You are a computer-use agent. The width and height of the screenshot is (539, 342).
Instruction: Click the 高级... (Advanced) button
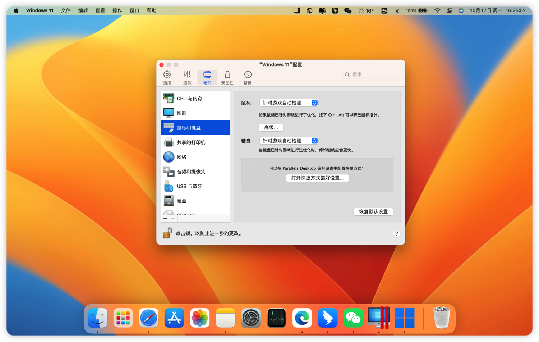271,127
